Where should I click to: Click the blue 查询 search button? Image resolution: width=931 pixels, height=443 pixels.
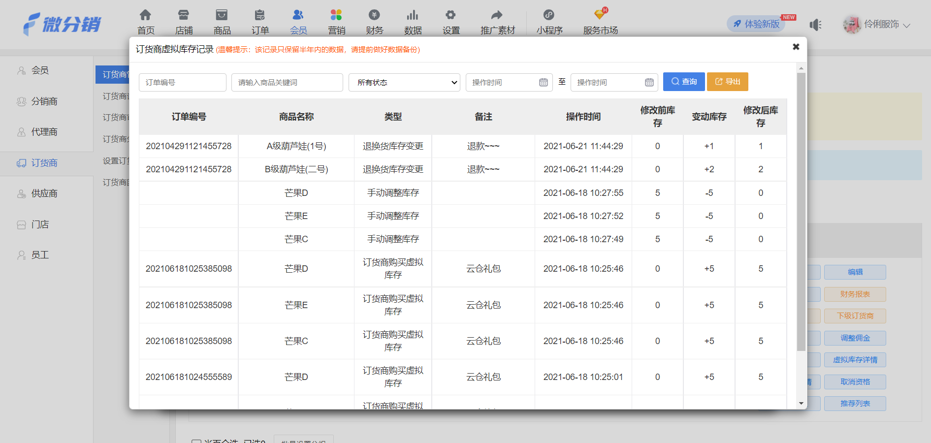pos(684,82)
